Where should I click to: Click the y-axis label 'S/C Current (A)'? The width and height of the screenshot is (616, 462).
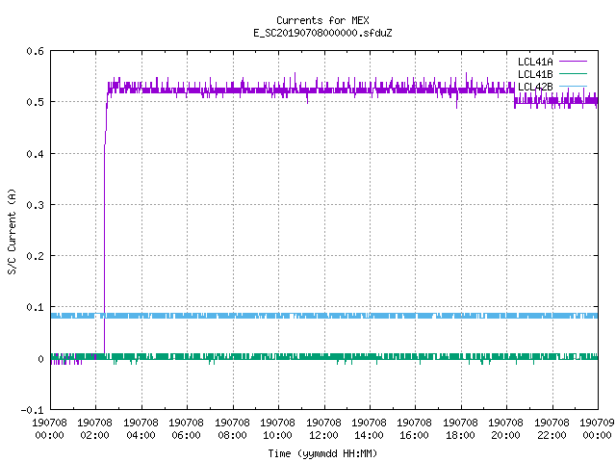pos(12,231)
